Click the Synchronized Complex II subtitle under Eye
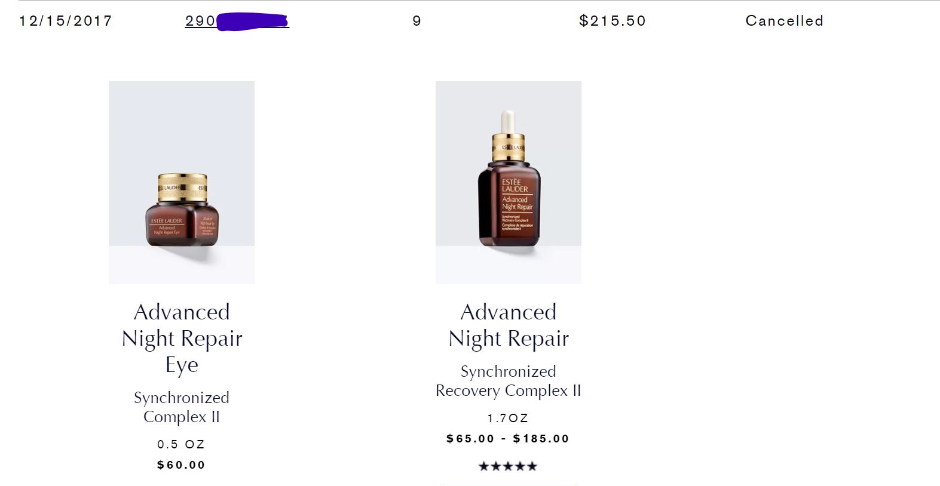This screenshot has width=940, height=486. click(x=182, y=407)
